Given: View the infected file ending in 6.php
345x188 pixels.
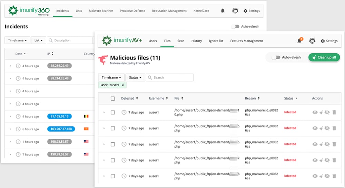Looking at the screenshot, I should tap(315, 144).
